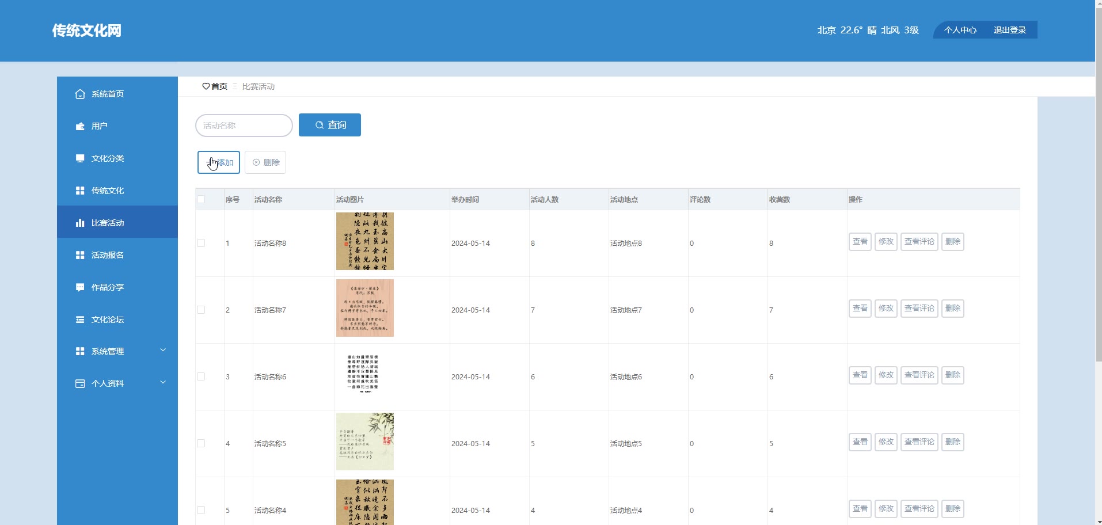This screenshot has height=525, width=1102.
Task: Check the box for row 活动名称6
Action: coord(201,376)
